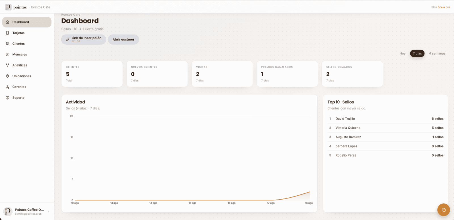This screenshot has width=454, height=220.
Task: Open the Gerentes page
Action: coord(27,87)
